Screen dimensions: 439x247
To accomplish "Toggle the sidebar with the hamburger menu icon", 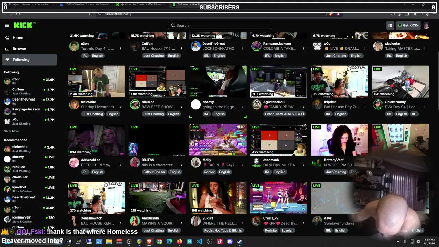I will click(x=7, y=25).
